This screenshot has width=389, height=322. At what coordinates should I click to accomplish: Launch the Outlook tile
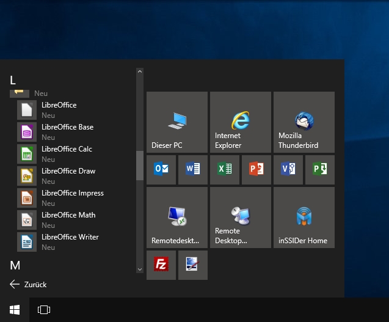pos(161,170)
